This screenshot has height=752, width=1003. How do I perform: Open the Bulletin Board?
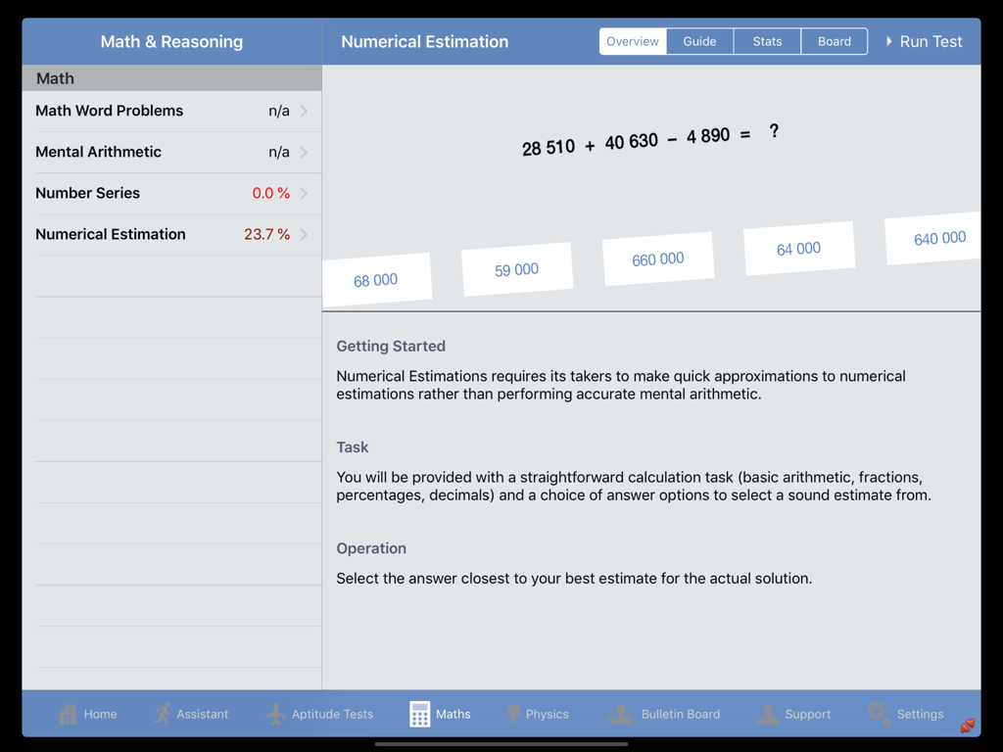[x=666, y=714]
